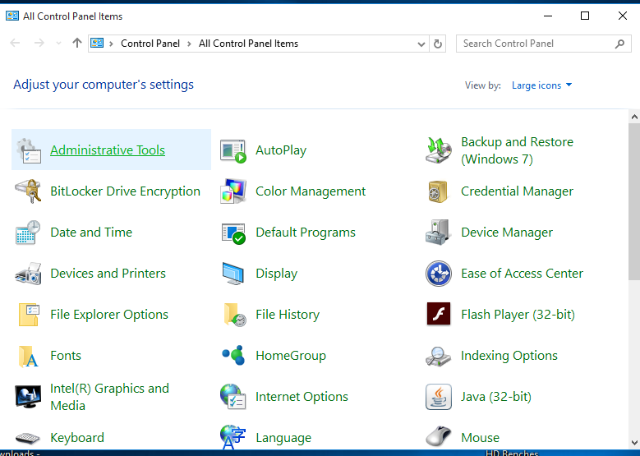The height and width of the screenshot is (456, 640).
Task: Click the Default Programs icon
Action: 233,233
